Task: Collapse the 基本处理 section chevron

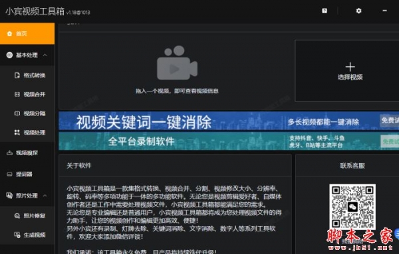Action: (45, 55)
